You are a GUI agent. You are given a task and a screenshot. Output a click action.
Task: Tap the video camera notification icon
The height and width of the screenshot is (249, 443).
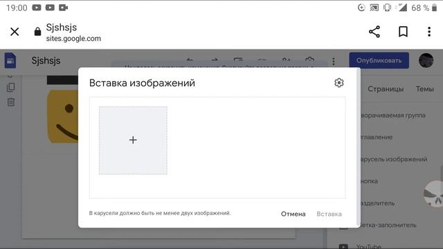(x=63, y=8)
